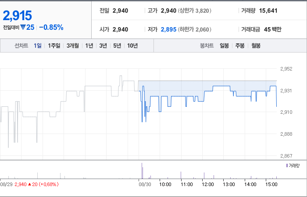This screenshot has height=197, width=307.
Task: Click the 2,867 axis label
Action: pyautogui.click(x=286, y=156)
